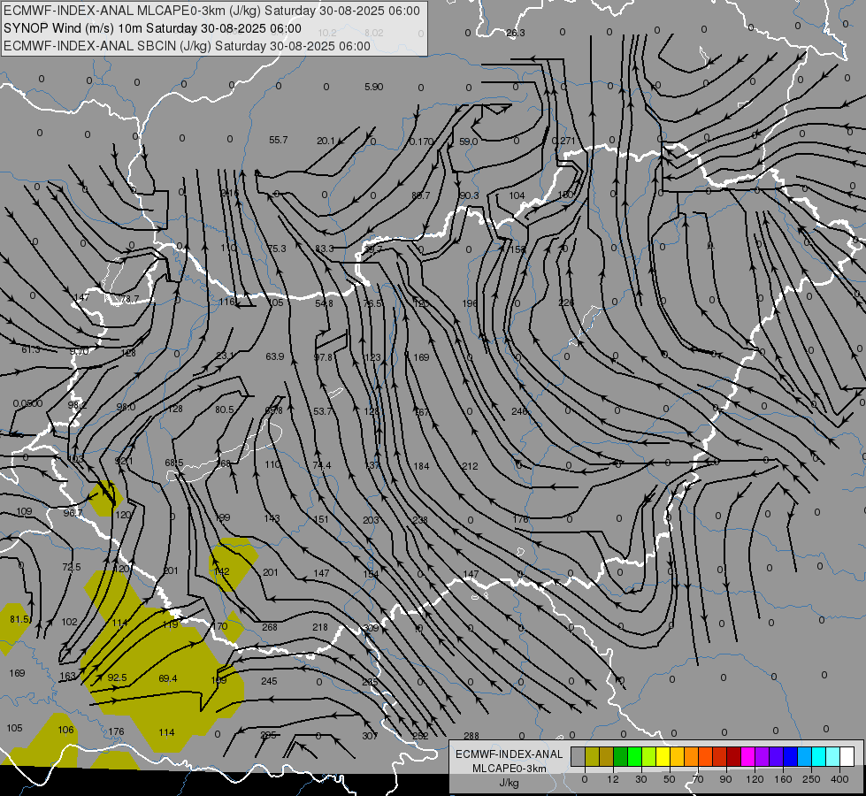Viewport: 866px width, 796px height.
Task: Click the map value '23.1'
Action: tap(225, 356)
